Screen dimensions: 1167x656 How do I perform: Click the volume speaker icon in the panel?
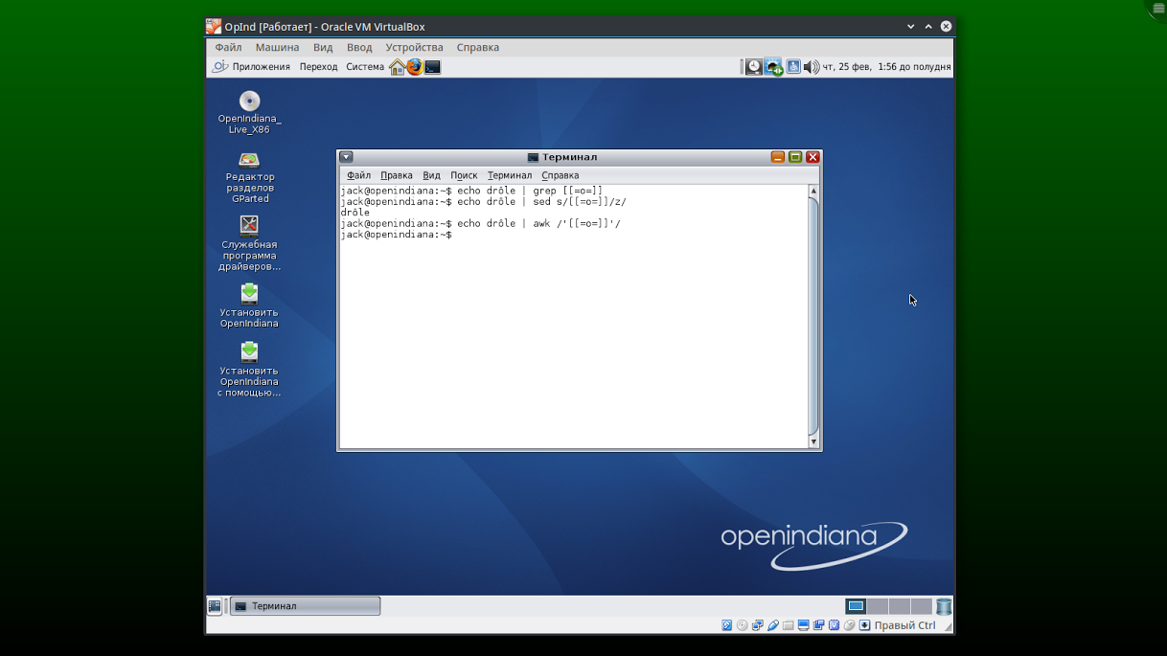(811, 67)
